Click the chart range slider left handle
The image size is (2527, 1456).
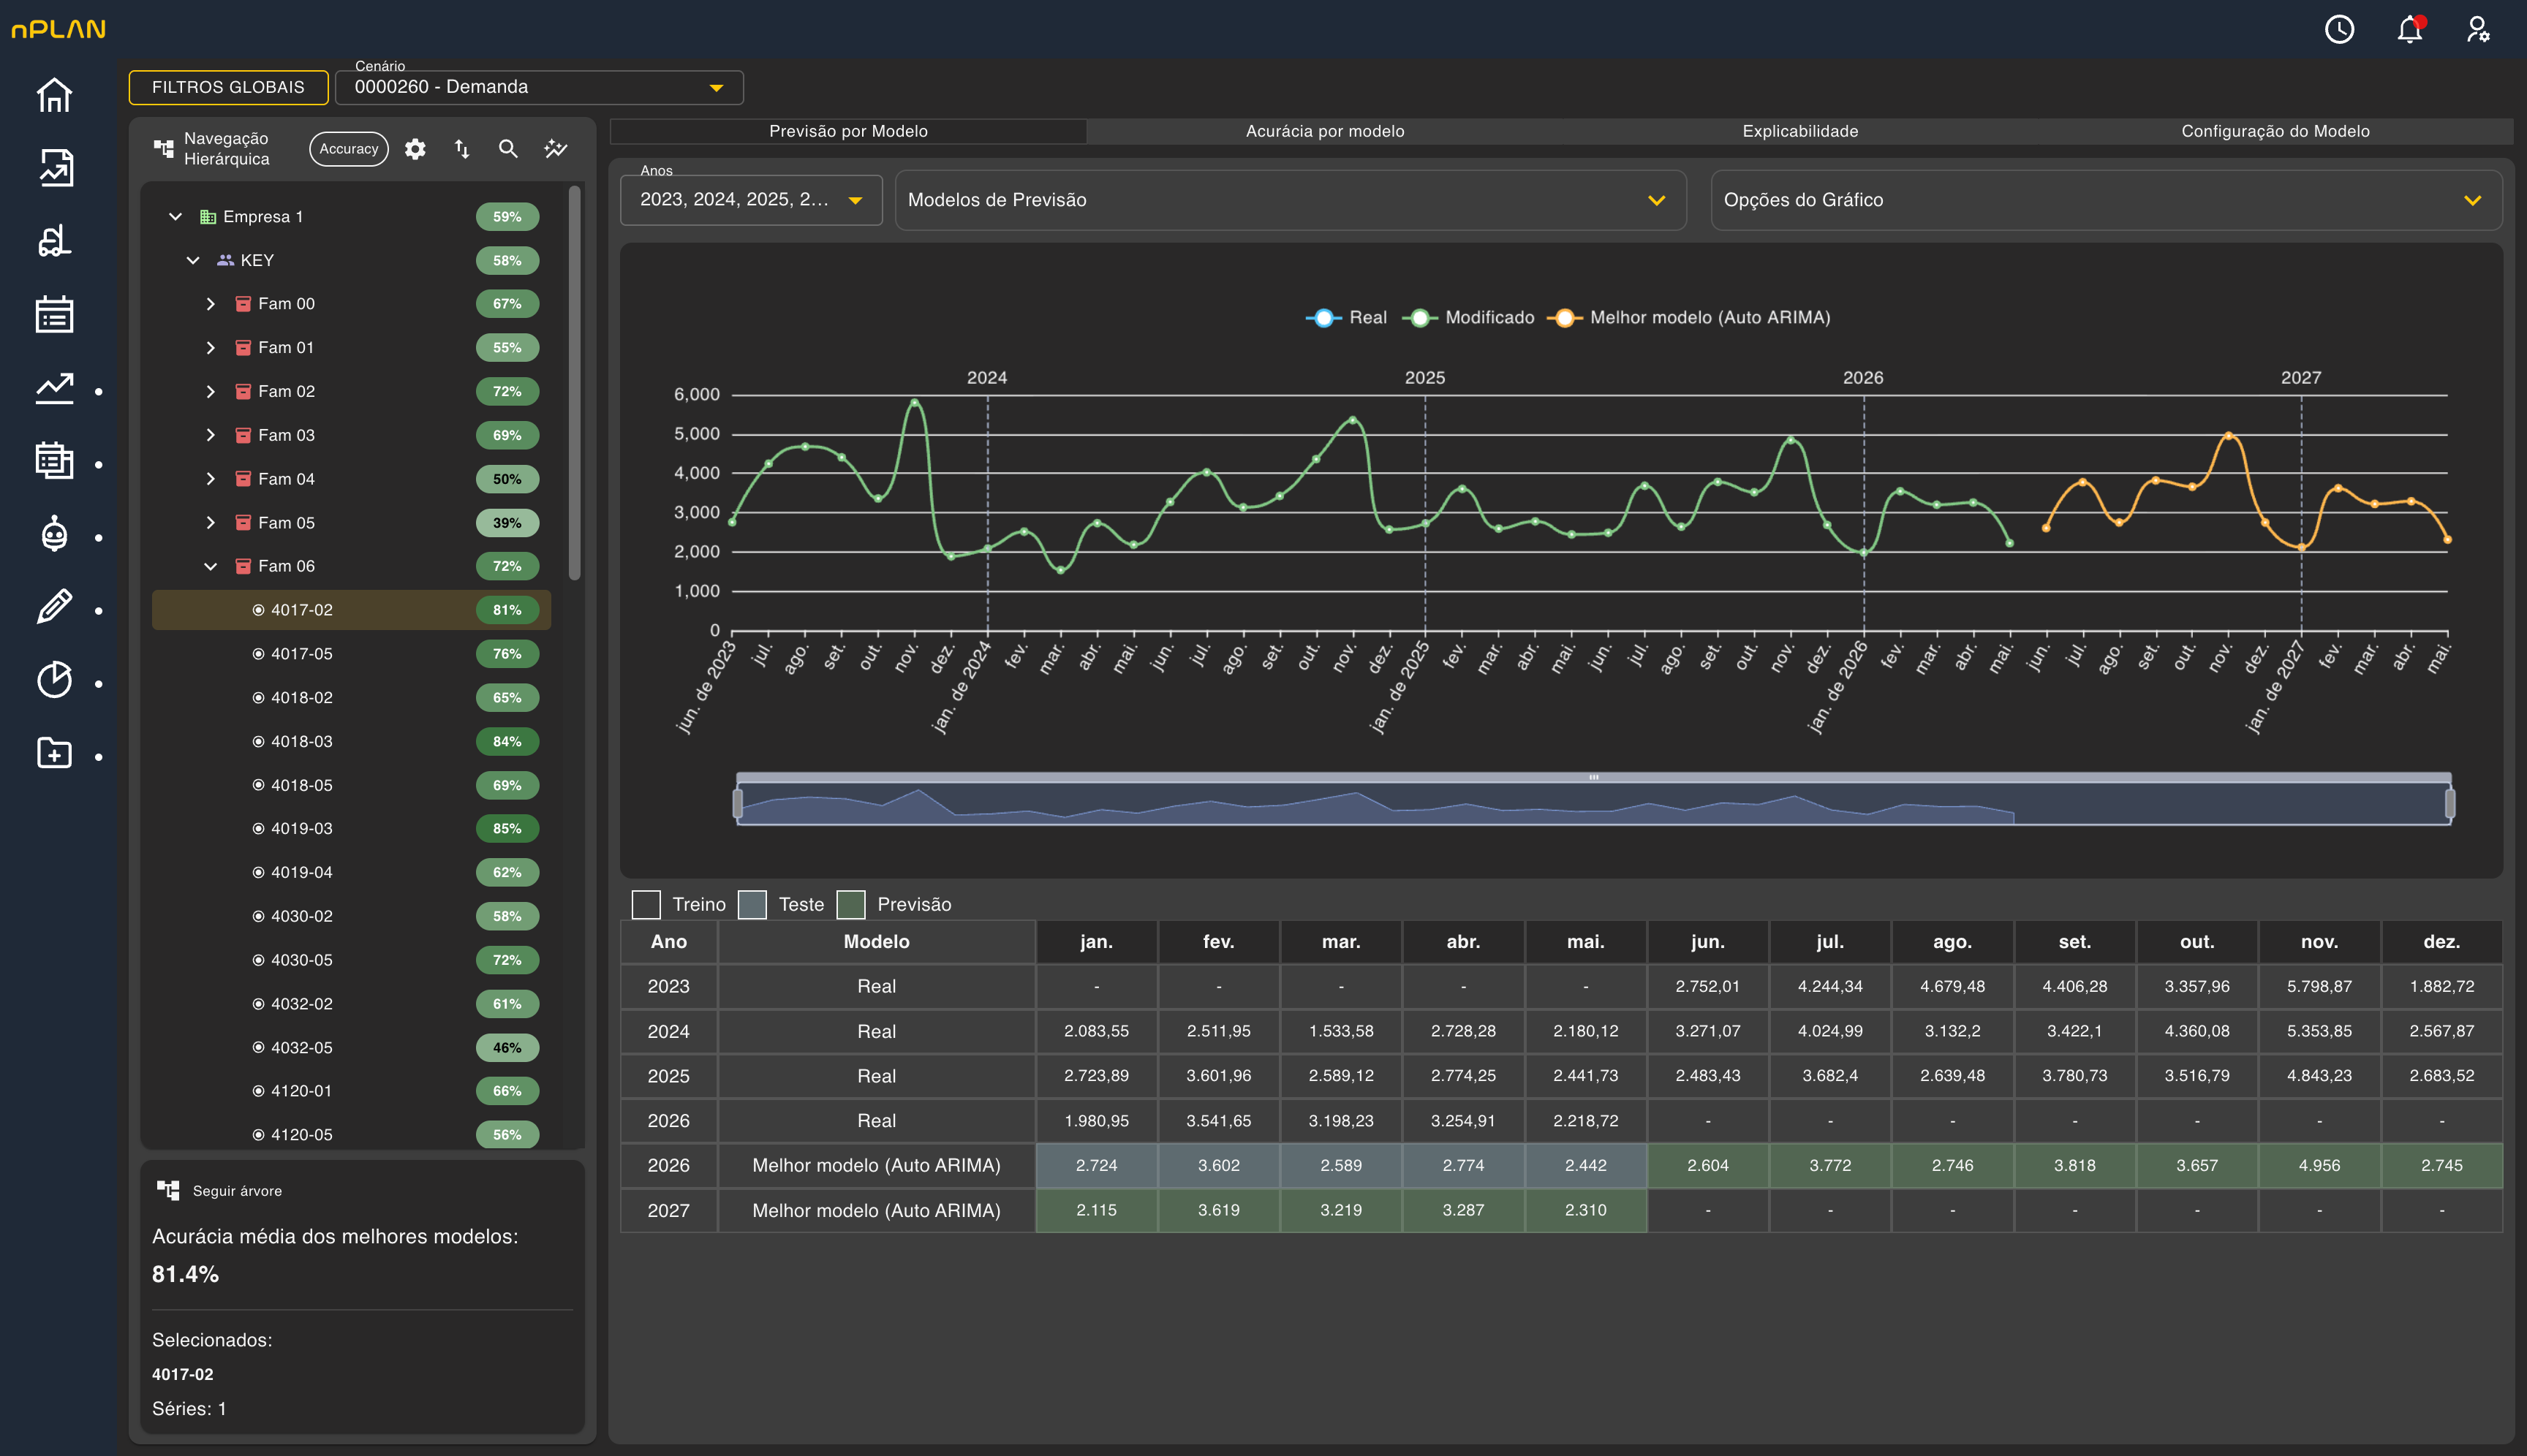pyautogui.click(x=739, y=802)
